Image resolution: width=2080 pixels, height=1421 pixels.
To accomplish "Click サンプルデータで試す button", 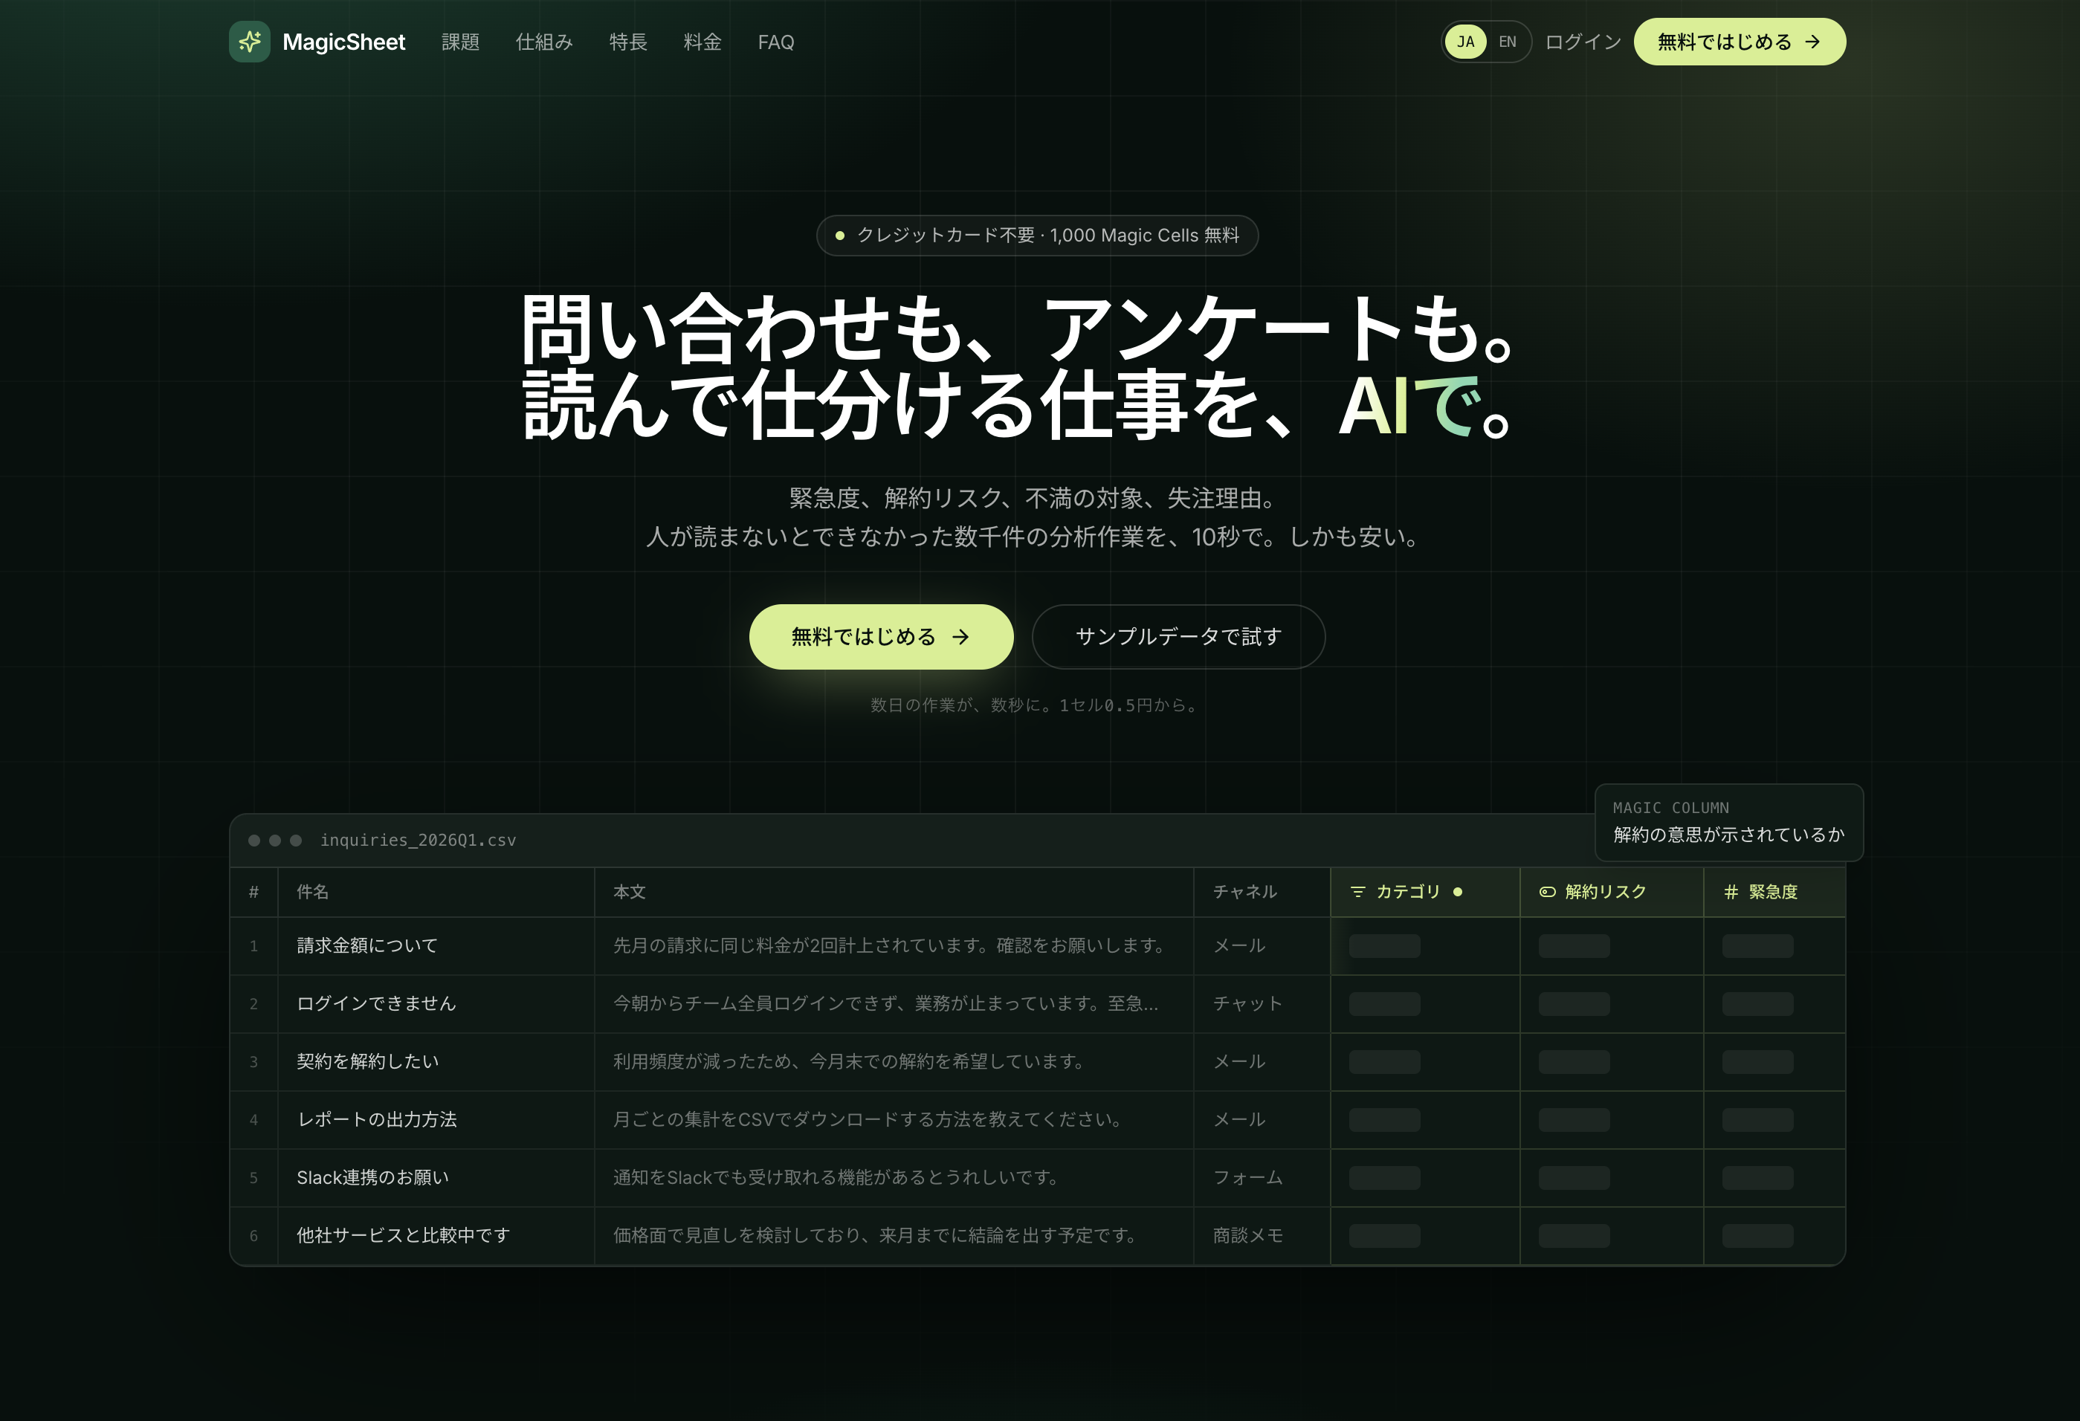I will coord(1178,637).
